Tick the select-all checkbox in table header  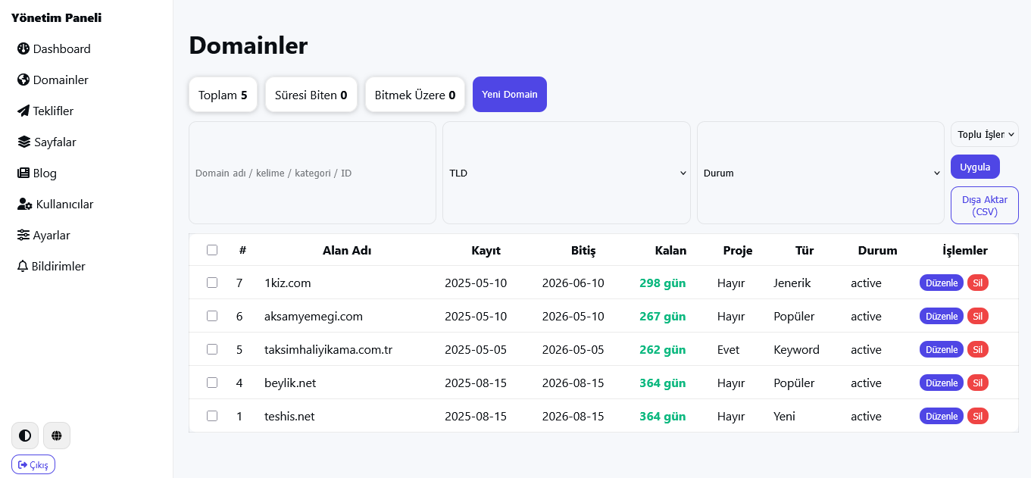212,250
